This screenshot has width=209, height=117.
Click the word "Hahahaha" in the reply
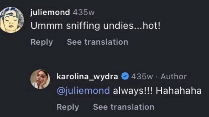click(x=178, y=91)
